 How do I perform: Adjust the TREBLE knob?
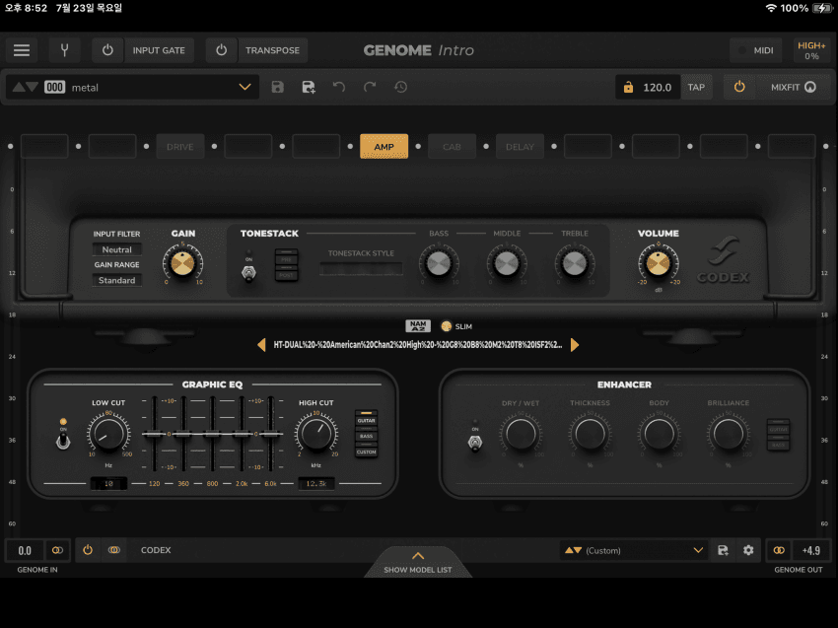click(575, 263)
